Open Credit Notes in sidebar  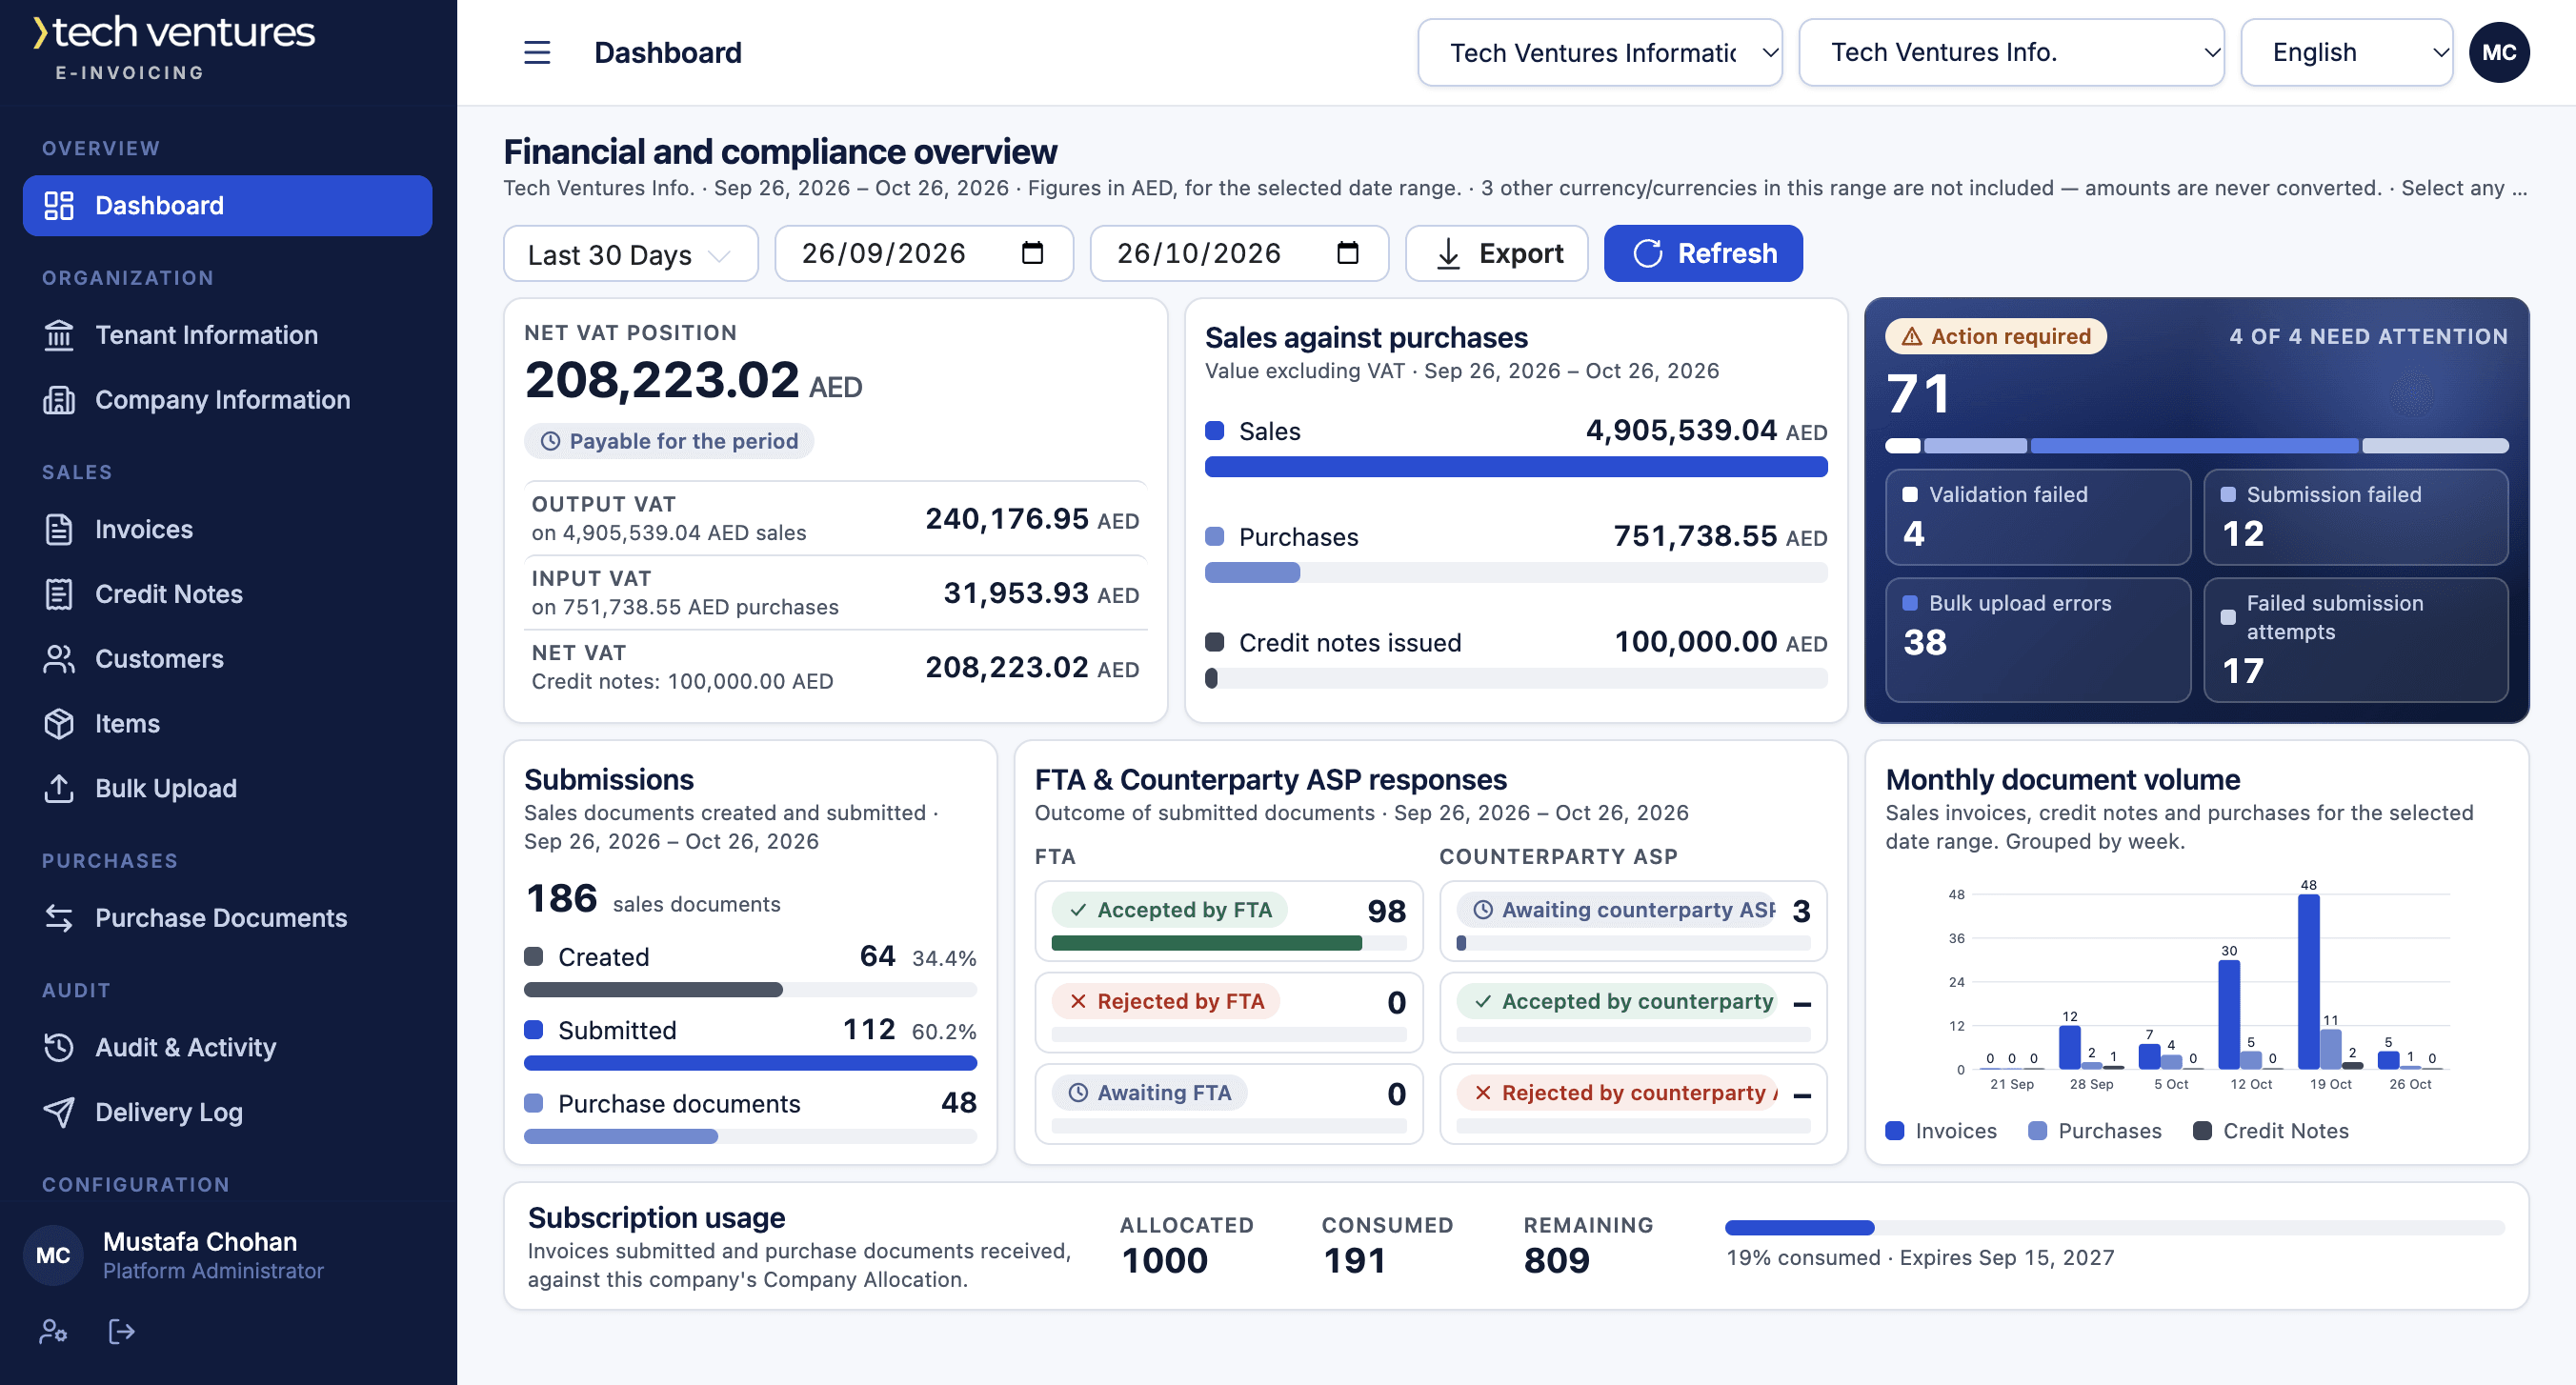(227, 594)
